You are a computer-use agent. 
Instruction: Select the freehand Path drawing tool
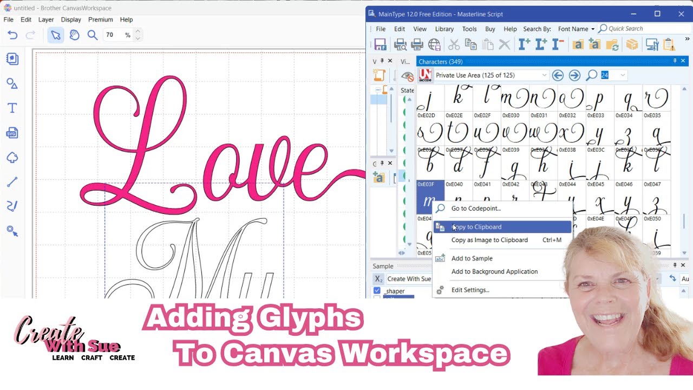point(12,206)
